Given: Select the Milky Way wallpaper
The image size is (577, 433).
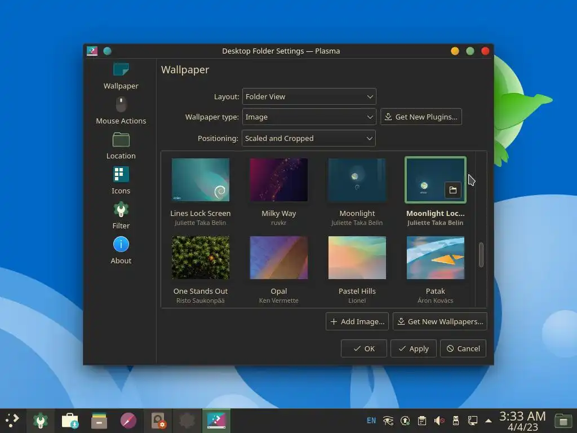Looking at the screenshot, I should 278,180.
